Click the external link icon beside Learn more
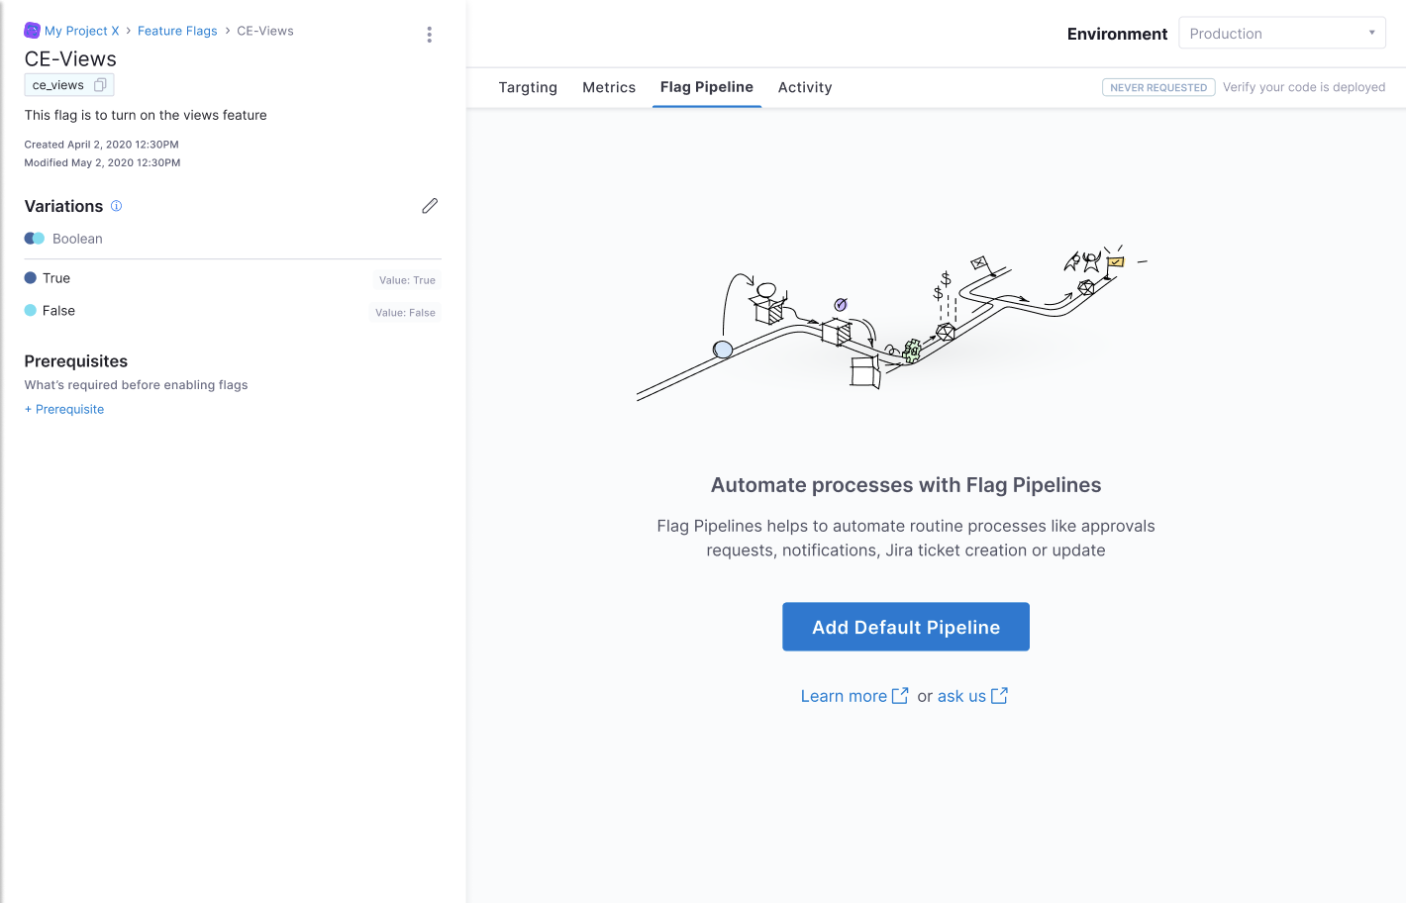Screen dimensions: 1406x903 tap(900, 696)
